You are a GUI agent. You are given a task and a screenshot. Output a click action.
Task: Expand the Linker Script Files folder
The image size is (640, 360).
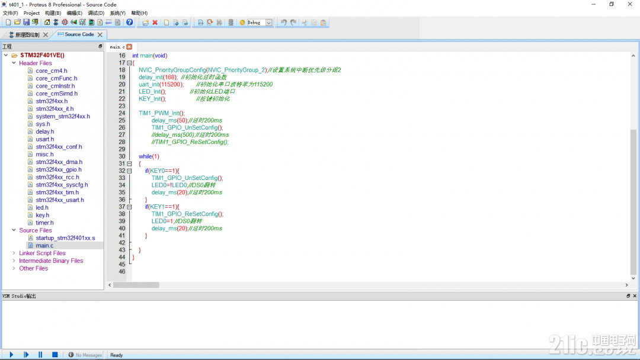(x=14, y=253)
